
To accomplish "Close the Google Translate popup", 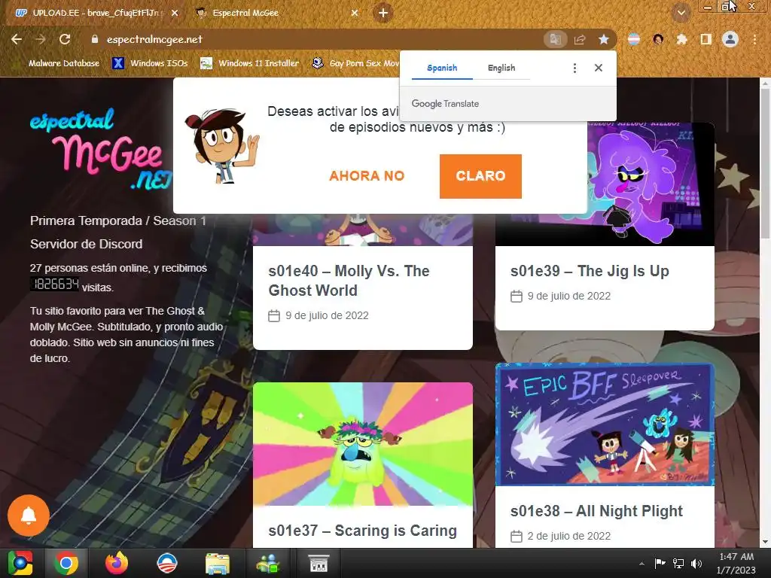I will (x=599, y=68).
